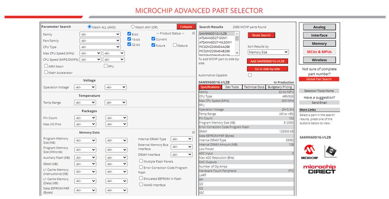This screenshot has height=199, width=389.
Task: Enable the Mature product status checkbox
Action: pos(175,45)
